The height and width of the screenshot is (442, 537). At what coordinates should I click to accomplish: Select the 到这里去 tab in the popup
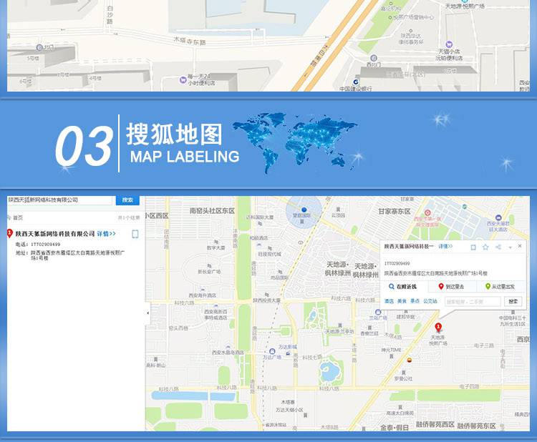452,286
